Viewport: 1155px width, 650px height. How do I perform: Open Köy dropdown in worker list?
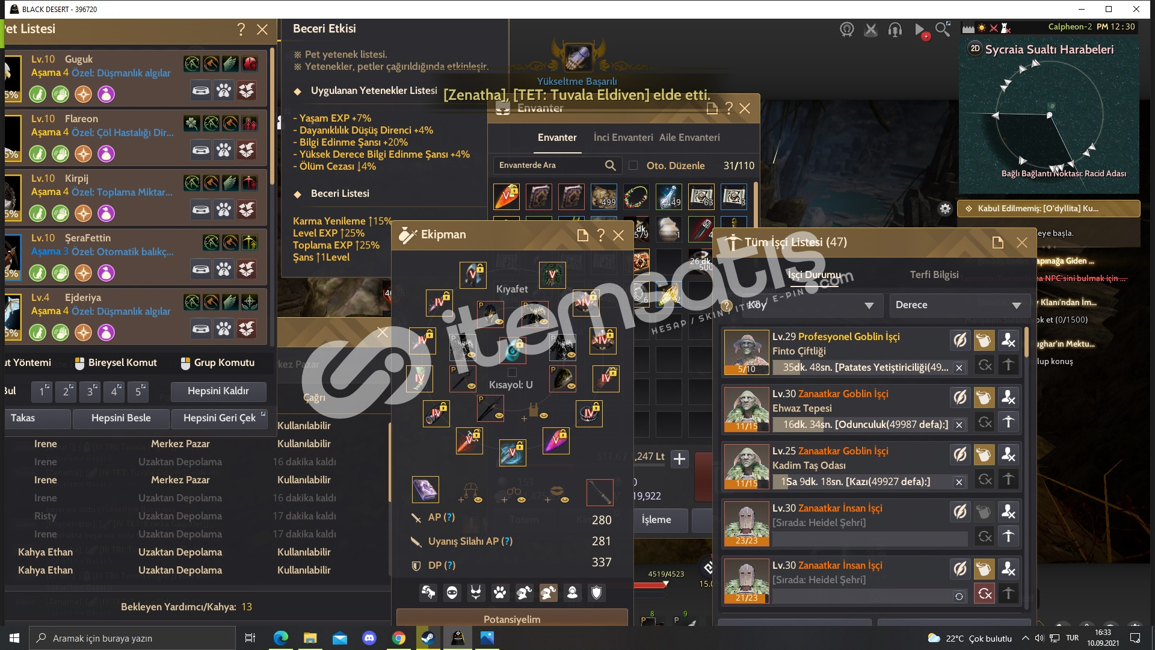pyautogui.click(x=812, y=305)
